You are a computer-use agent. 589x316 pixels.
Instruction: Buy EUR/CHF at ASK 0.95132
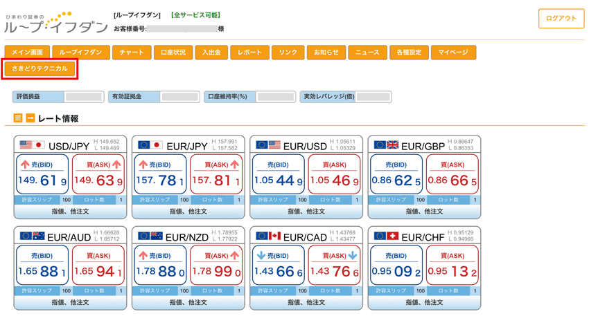pyautogui.click(x=452, y=266)
